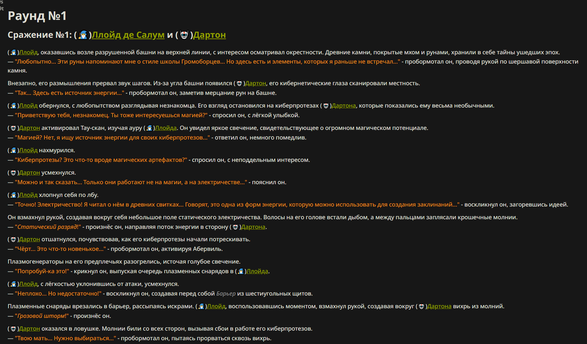
Task: Open Дартон link after 'башни появился'
Action: (x=255, y=83)
